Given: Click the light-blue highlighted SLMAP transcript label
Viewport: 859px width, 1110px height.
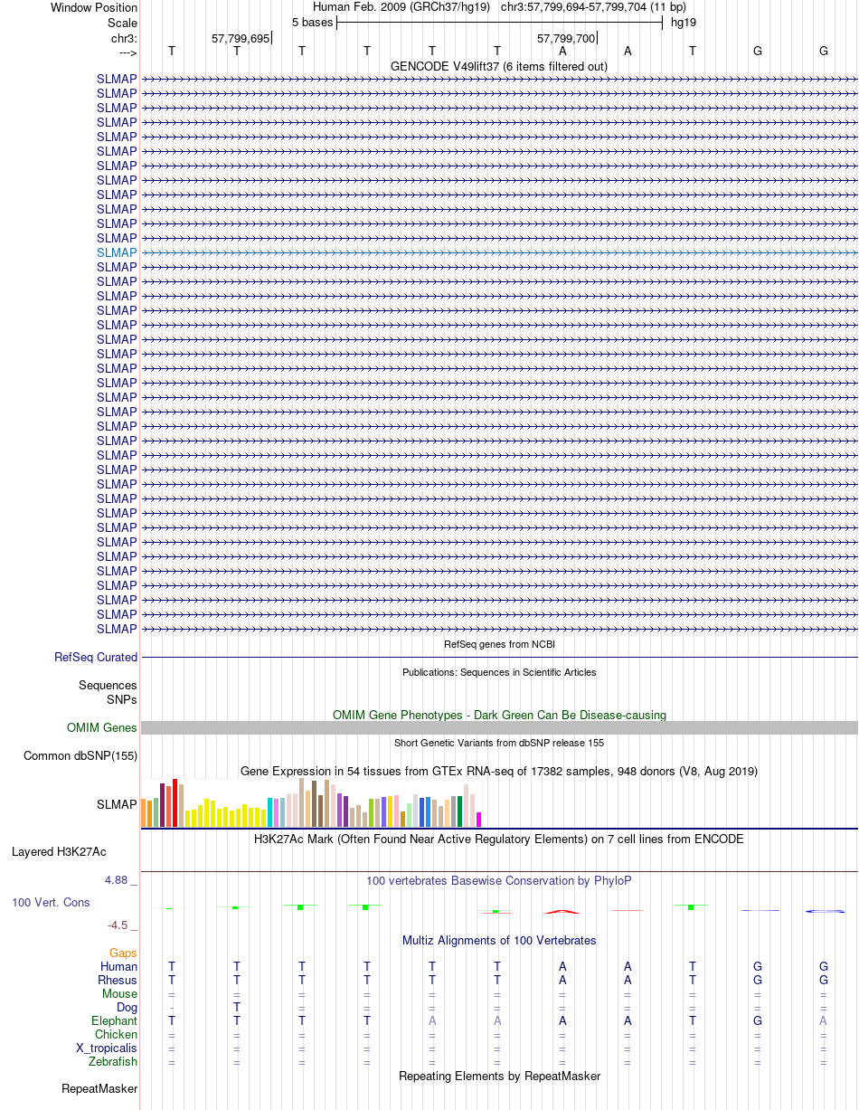Looking at the screenshot, I should tap(117, 252).
